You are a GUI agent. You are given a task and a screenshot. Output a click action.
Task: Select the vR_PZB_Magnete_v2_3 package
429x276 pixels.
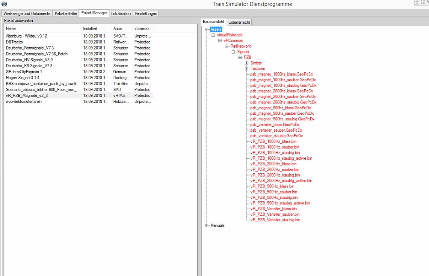coord(79,96)
